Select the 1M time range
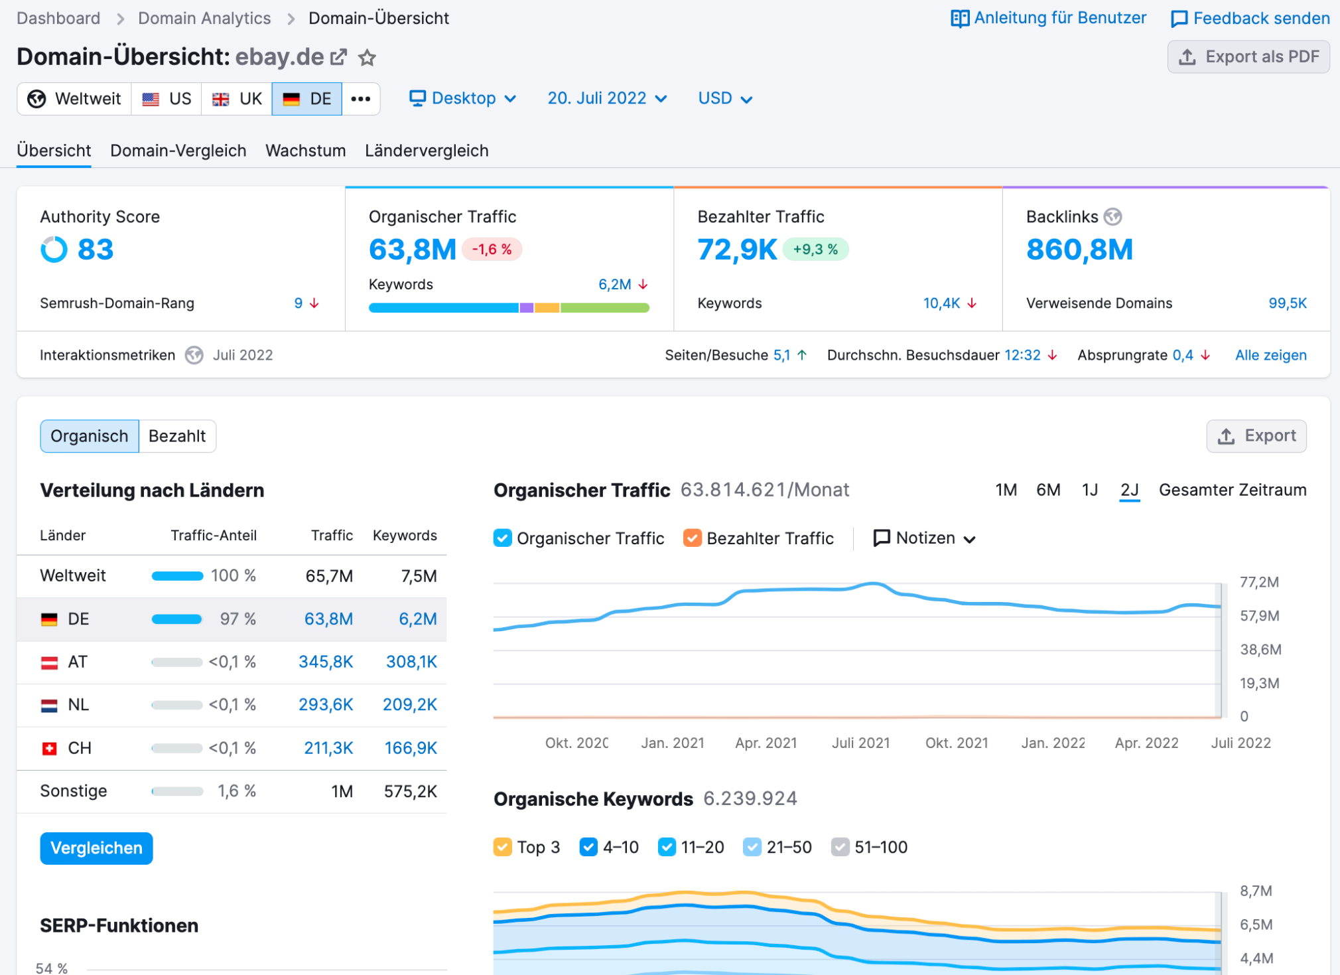Viewport: 1340px width, 975px height. coord(1006,490)
